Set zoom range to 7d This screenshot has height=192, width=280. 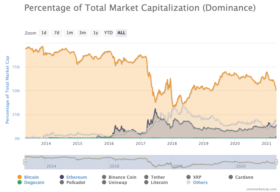56,33
